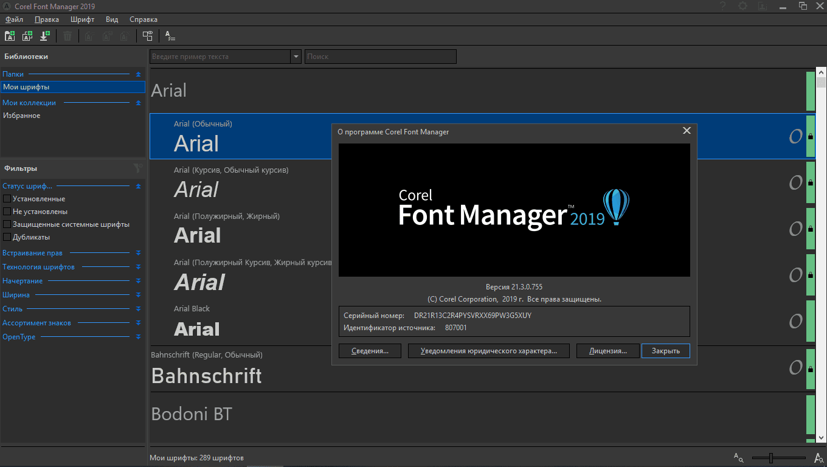Open the Шрифт menu

coord(83,19)
